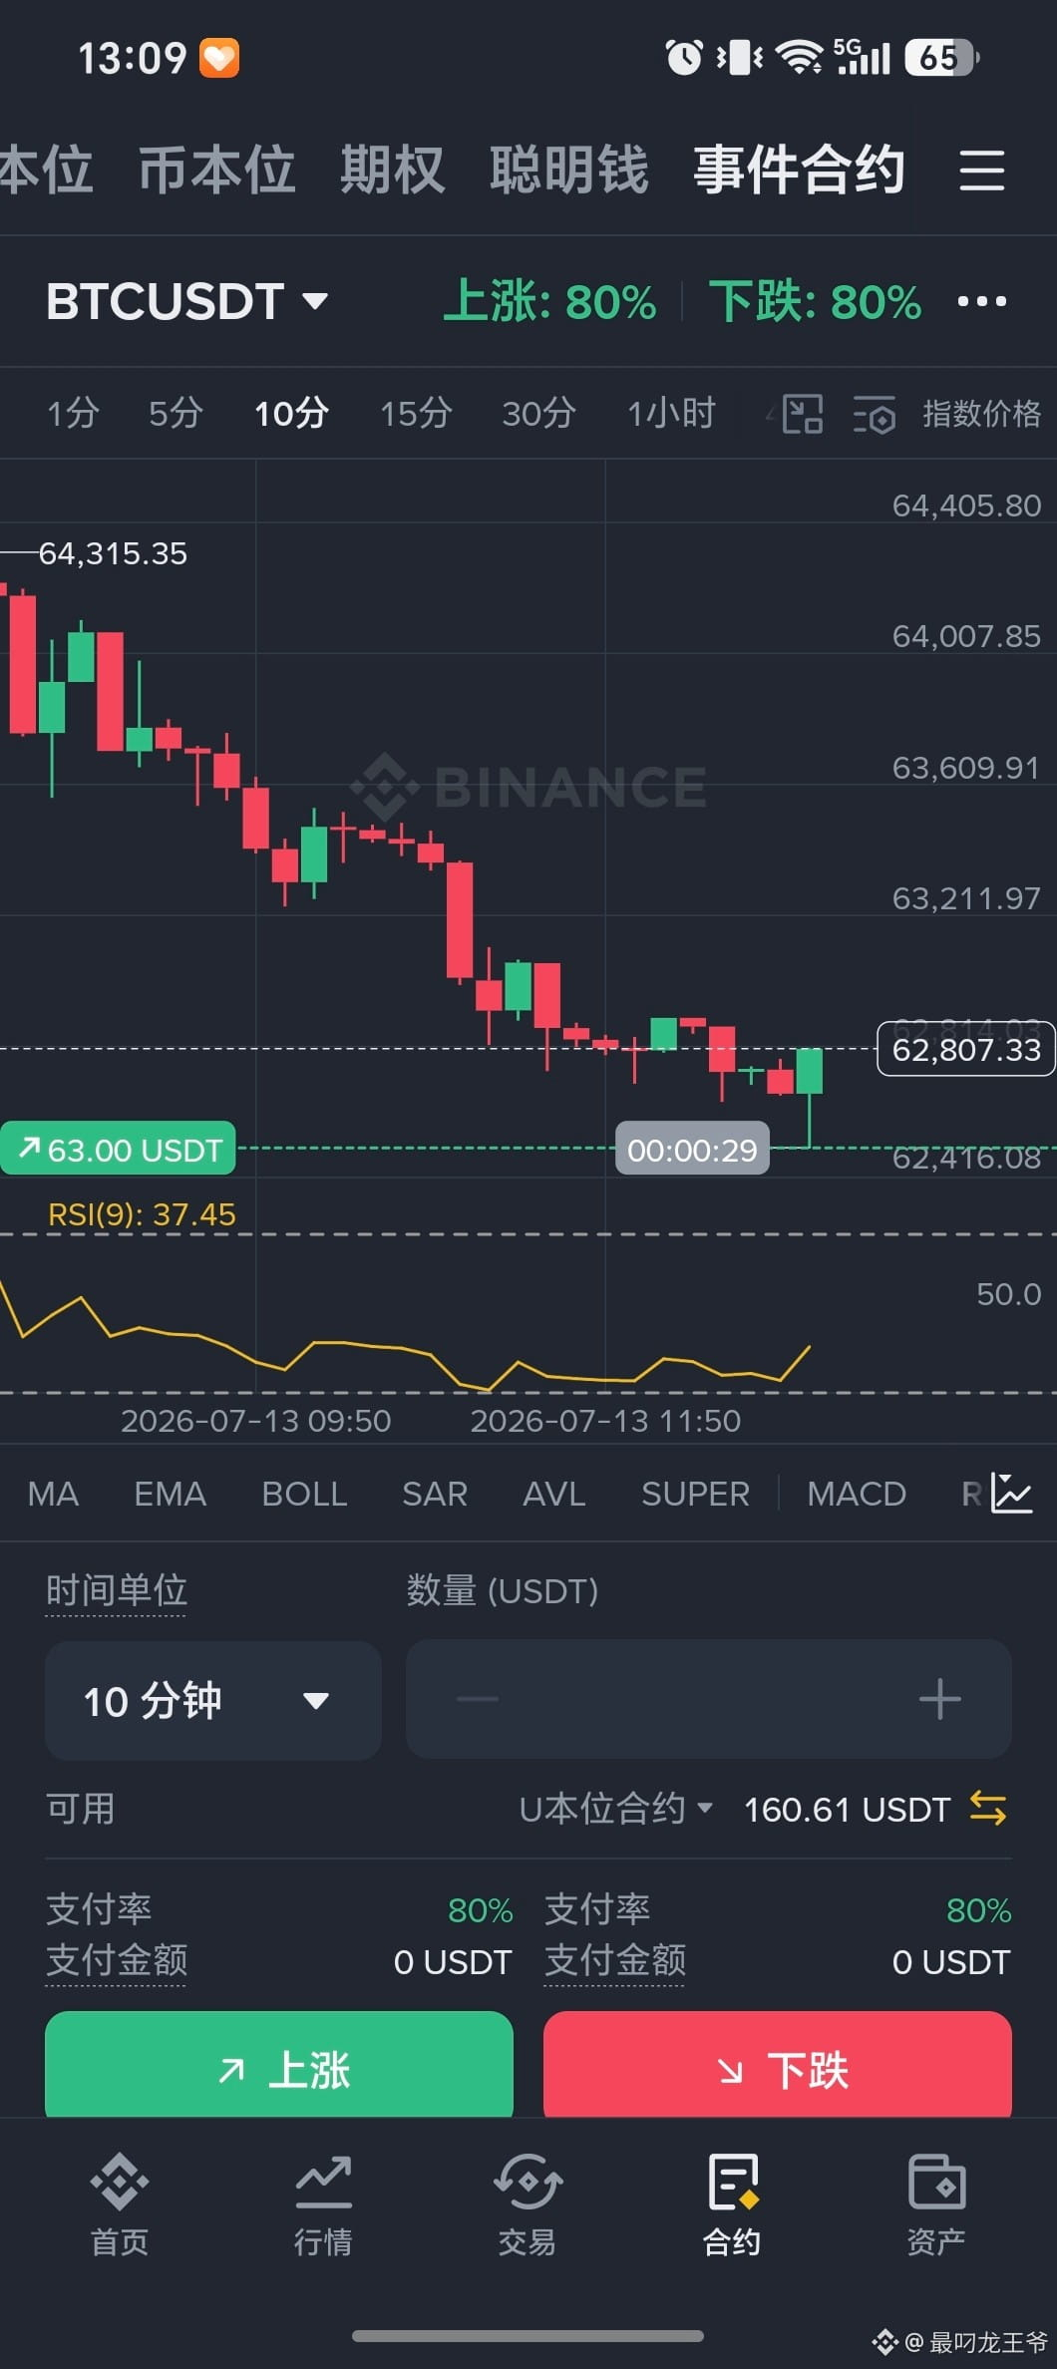Select the 30分 chart interval
Viewport: 1057px width, 2369px height.
click(538, 413)
